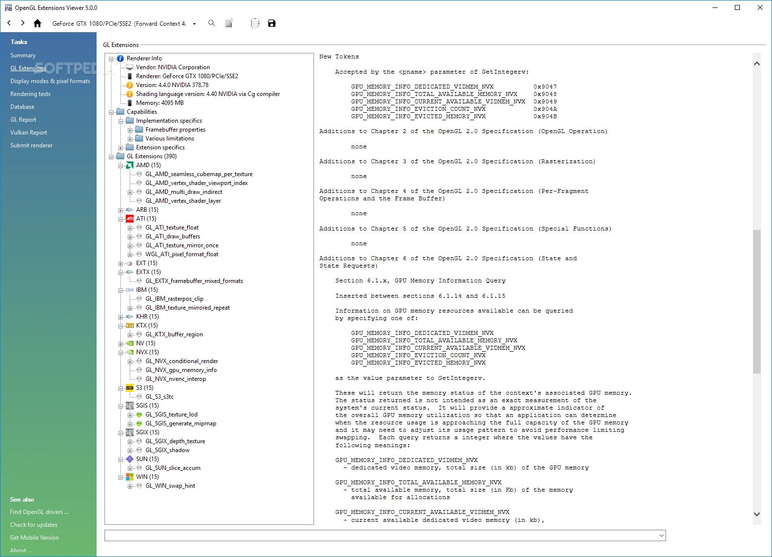Viewport: 772px width, 557px height.
Task: Select GL_EXTX_framebuffer_mixed_formats extension
Action: [x=194, y=281]
